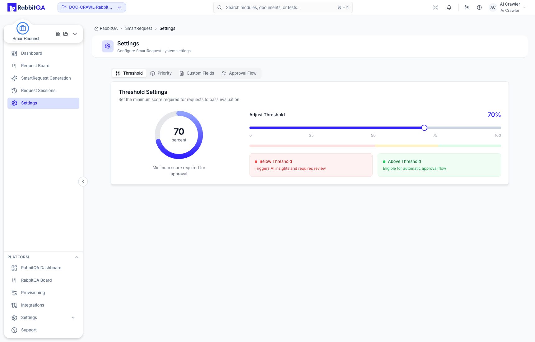Screen dimensions: 535x342
Task: Click the color zone bar under slider
Action: click(375, 146)
